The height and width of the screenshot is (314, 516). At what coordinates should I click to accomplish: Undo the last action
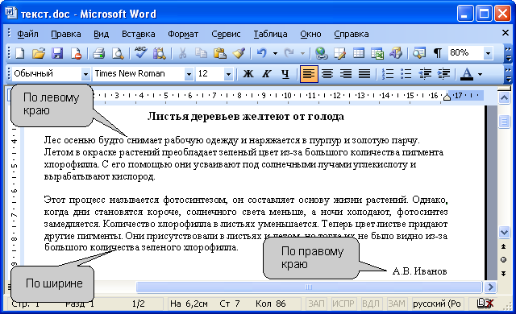pos(261,53)
